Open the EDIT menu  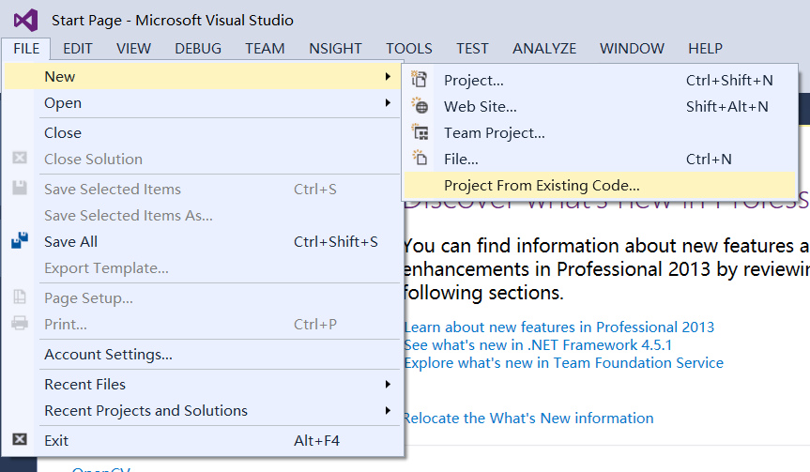click(78, 49)
